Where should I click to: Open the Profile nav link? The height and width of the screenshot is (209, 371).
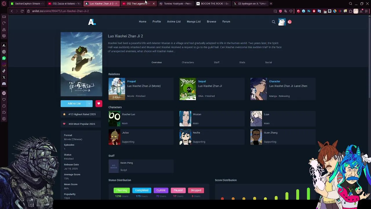coord(157,21)
